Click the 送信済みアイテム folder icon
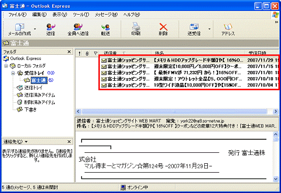This screenshot has height=193, width=281. 20,95
